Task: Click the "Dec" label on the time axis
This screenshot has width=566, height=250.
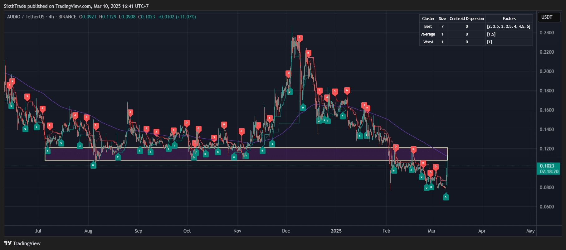Action: click(286, 231)
